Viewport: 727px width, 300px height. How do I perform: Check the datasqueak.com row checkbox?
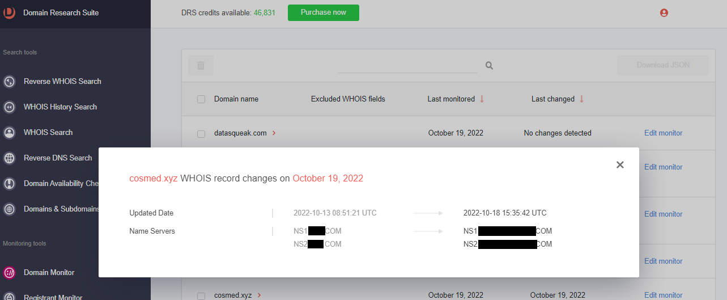point(201,134)
